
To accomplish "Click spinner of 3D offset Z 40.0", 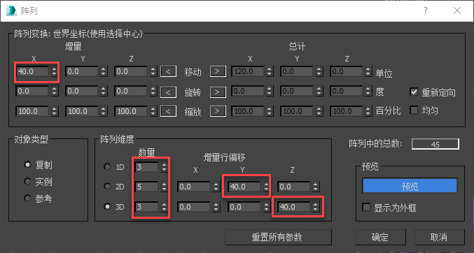I will [315, 207].
